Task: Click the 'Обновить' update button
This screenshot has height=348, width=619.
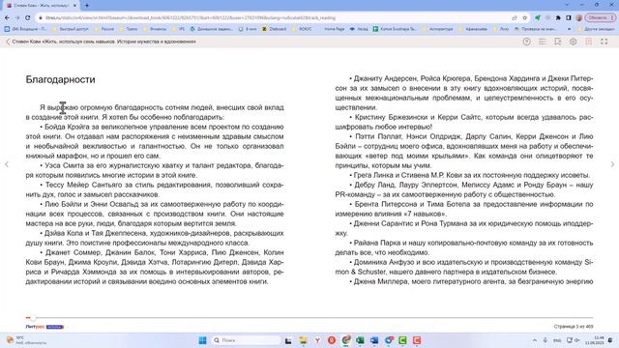Action: tap(601, 17)
